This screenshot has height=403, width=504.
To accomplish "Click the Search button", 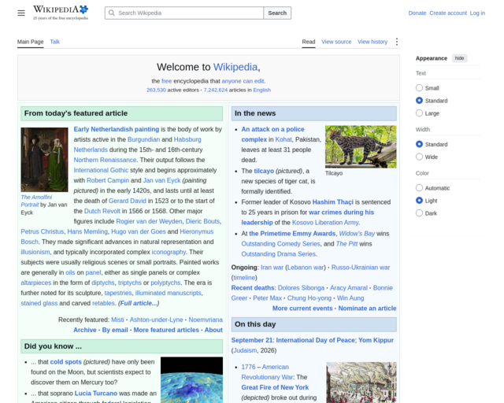I will click(x=277, y=13).
